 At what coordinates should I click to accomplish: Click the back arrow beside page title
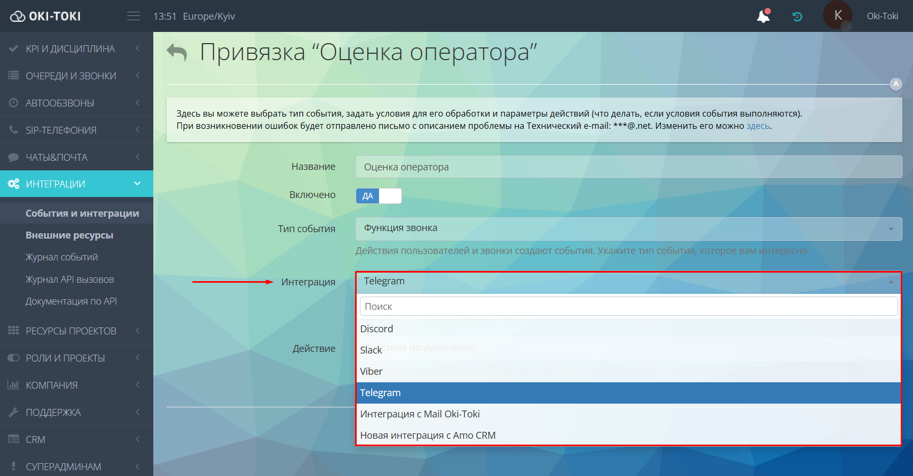pos(177,52)
